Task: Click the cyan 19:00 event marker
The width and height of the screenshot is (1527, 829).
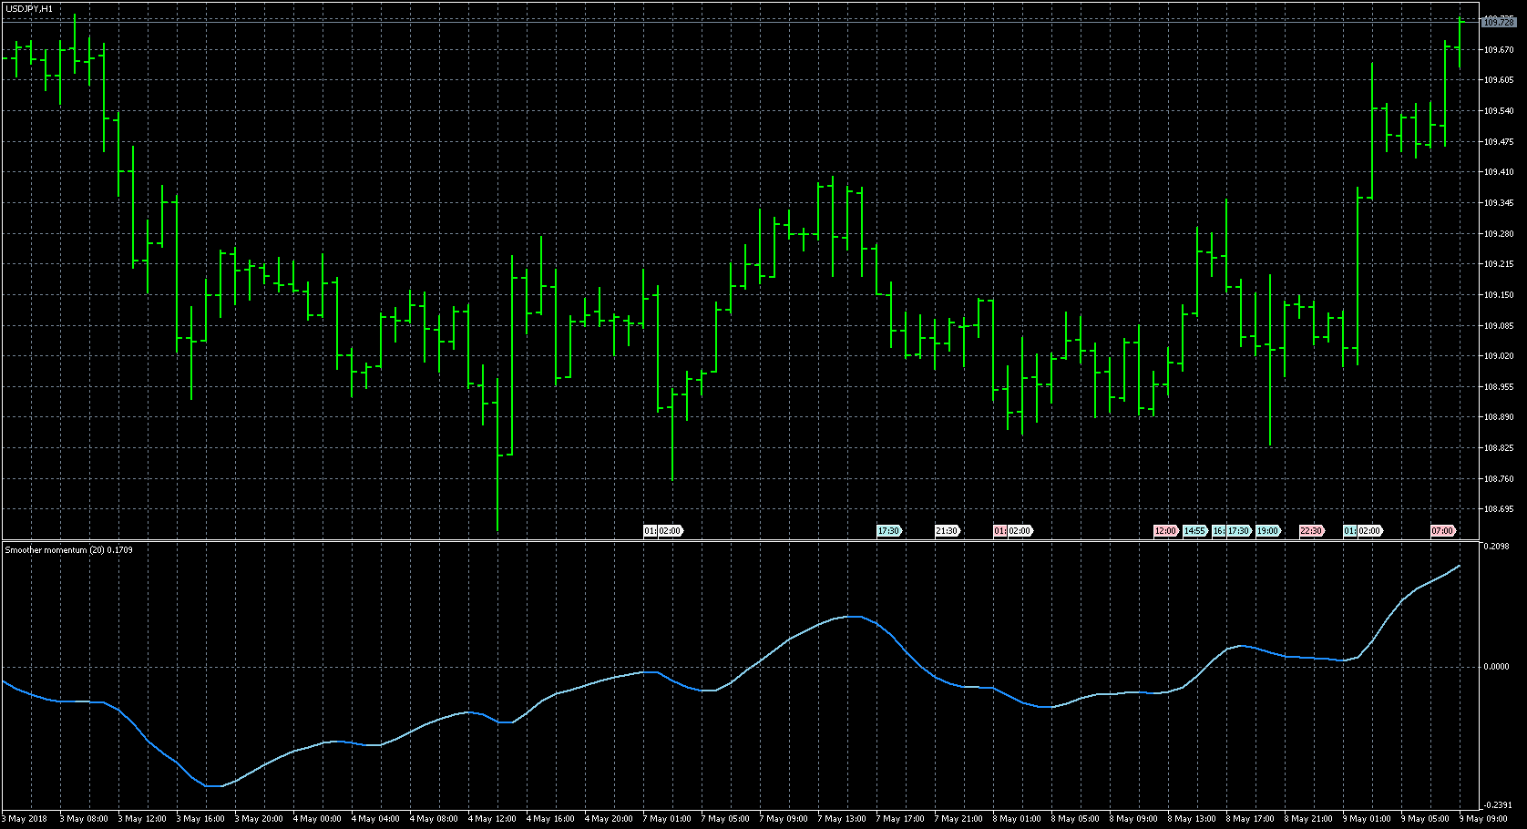Action: pyautogui.click(x=1267, y=531)
